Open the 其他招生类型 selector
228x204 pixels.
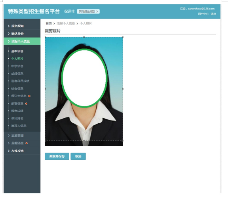coord(88,11)
